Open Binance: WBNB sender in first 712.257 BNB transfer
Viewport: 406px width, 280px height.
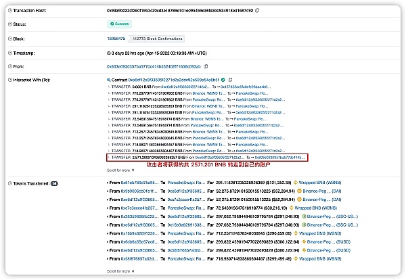pyautogui.click(x=209, y=132)
